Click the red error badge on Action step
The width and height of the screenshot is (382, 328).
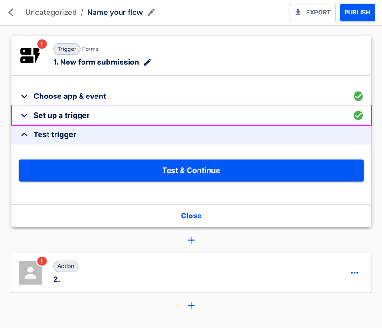click(x=42, y=261)
